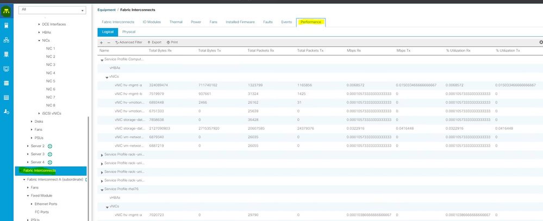
Task: Collapse Fabric Interconnect A node
Action: click(x=24, y=180)
